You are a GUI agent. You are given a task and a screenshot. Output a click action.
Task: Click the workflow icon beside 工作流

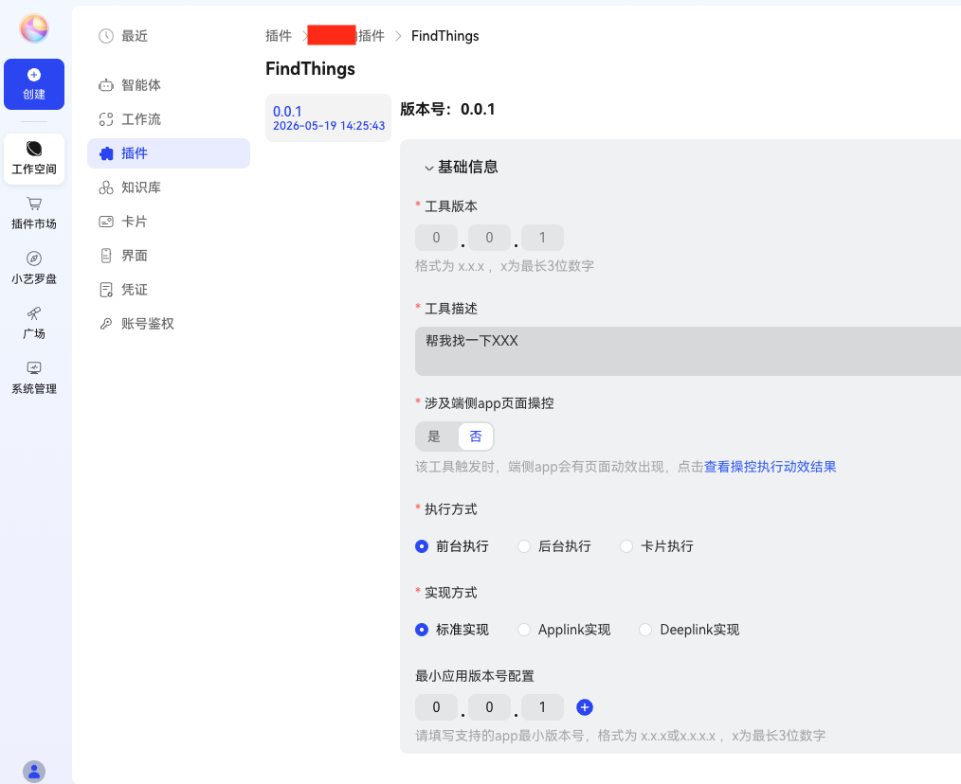[x=106, y=119]
